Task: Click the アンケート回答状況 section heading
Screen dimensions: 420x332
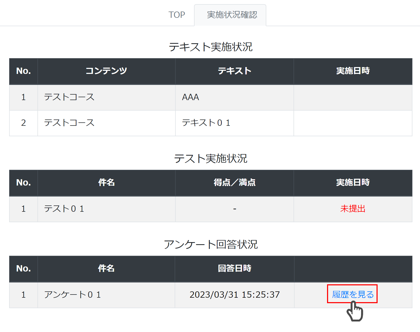Action: 211,244
